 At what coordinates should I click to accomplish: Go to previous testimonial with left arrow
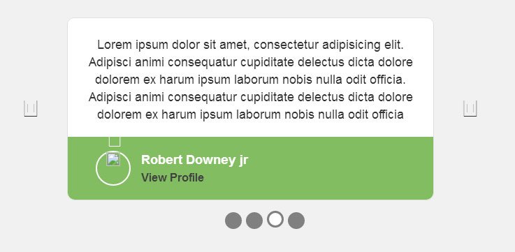coord(31,108)
